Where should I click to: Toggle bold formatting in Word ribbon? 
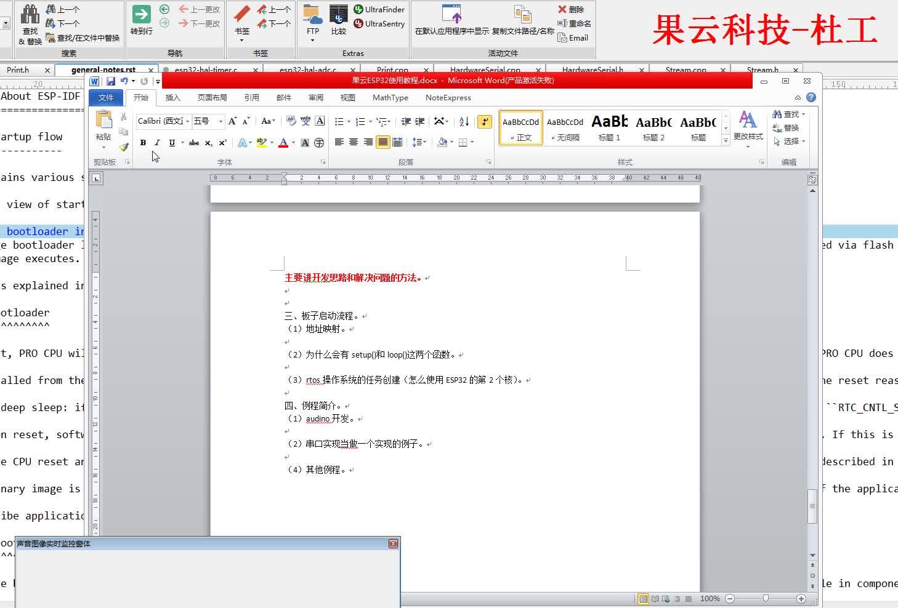pyautogui.click(x=143, y=142)
